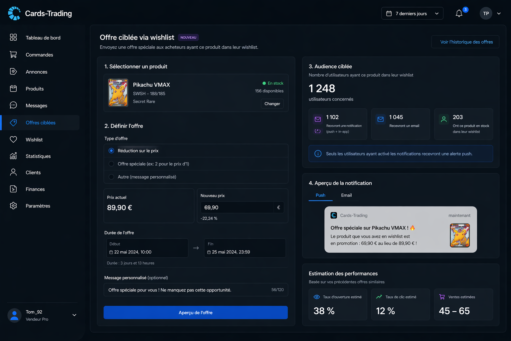Click the Aperçu de l'offre button
The height and width of the screenshot is (341, 511).
click(x=196, y=312)
